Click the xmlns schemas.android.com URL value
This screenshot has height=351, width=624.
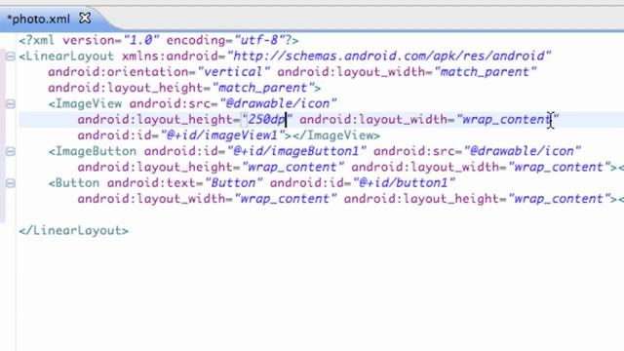point(389,57)
